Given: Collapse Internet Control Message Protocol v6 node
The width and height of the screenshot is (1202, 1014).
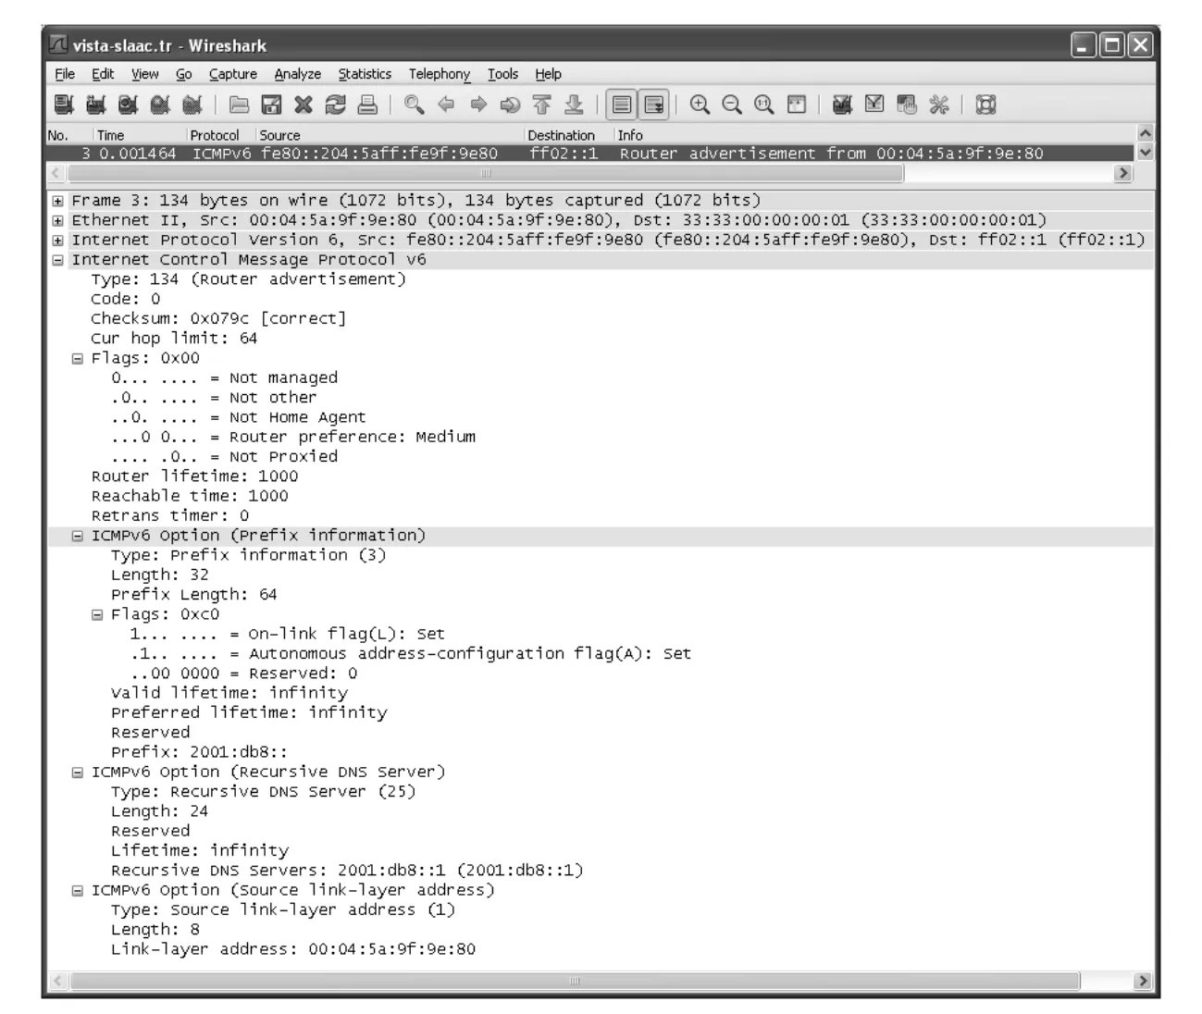Looking at the screenshot, I should (x=58, y=260).
